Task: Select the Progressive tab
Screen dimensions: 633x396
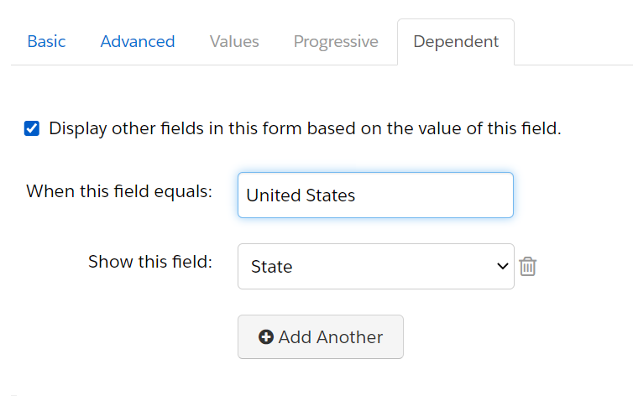Action: [336, 42]
